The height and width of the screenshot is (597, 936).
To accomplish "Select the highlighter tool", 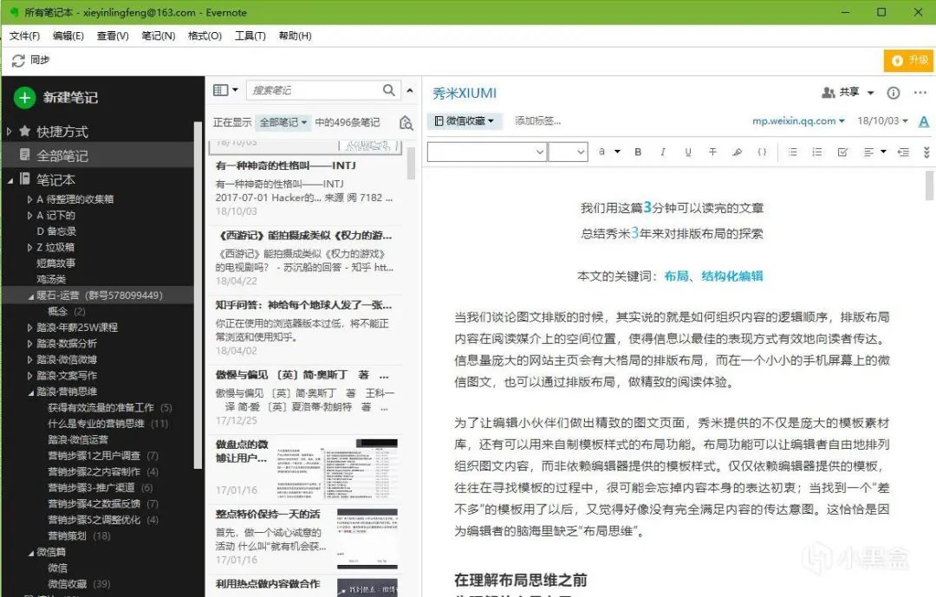I will (x=738, y=152).
